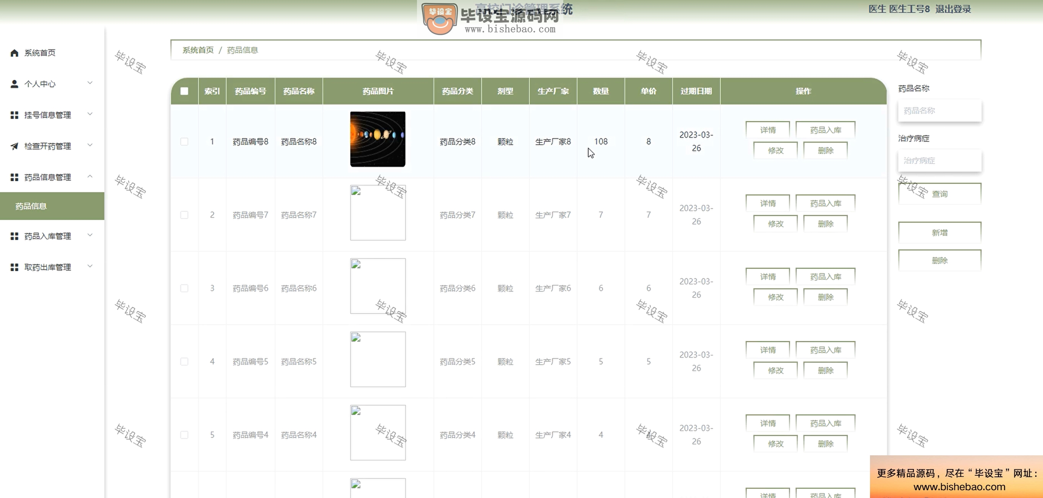Click 删除 for 药品名称6 row
Image resolution: width=1043 pixels, height=498 pixels.
[825, 297]
